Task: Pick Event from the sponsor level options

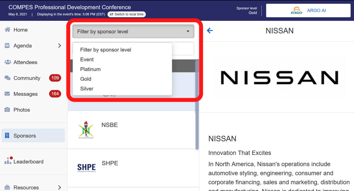Action: pos(87,60)
